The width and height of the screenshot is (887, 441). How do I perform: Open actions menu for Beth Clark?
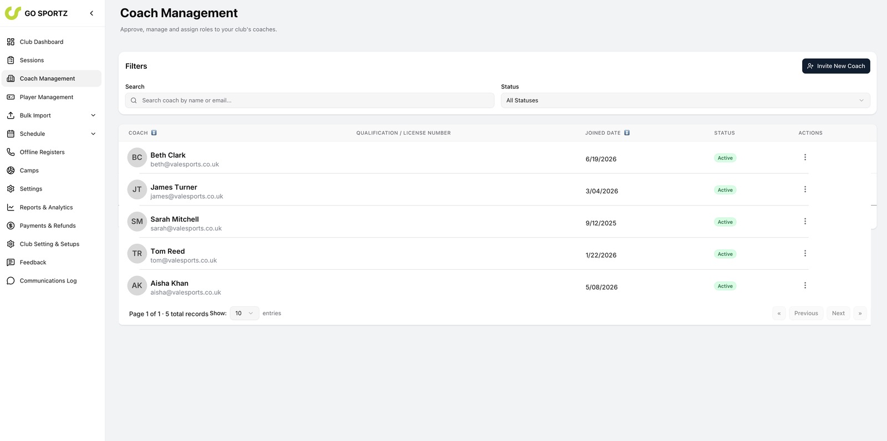point(805,157)
